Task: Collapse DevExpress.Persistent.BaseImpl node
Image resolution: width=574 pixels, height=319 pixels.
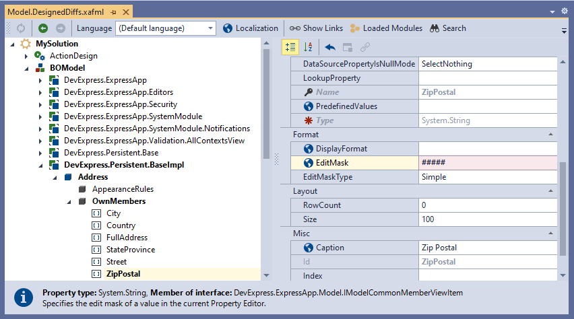Action: [x=40, y=166]
